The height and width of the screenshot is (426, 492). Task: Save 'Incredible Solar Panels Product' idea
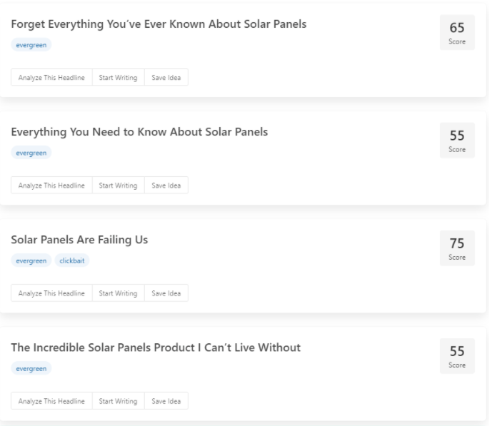[x=166, y=401]
